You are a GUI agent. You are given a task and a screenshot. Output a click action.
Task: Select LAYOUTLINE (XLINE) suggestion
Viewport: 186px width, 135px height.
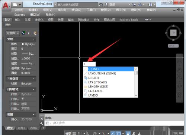109,73
